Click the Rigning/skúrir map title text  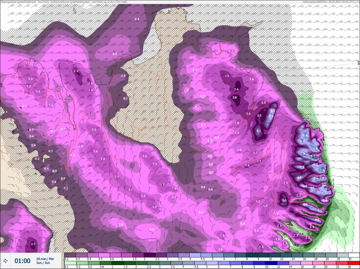coord(64,2)
